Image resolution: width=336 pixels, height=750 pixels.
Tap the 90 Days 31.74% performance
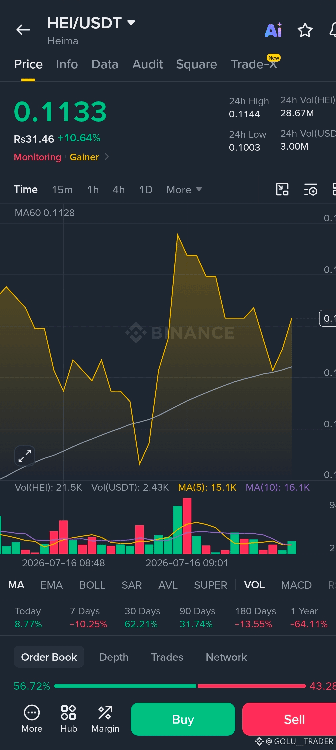[197, 618]
